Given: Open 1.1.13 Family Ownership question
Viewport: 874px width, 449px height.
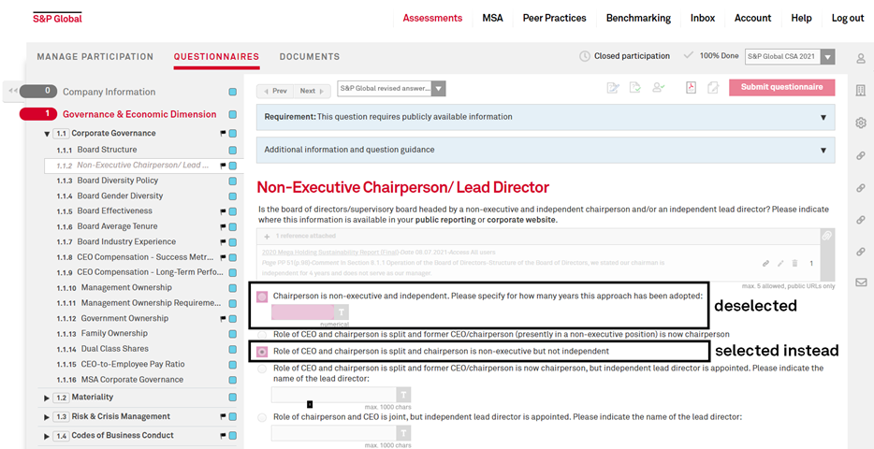Looking at the screenshot, I should tap(114, 334).
